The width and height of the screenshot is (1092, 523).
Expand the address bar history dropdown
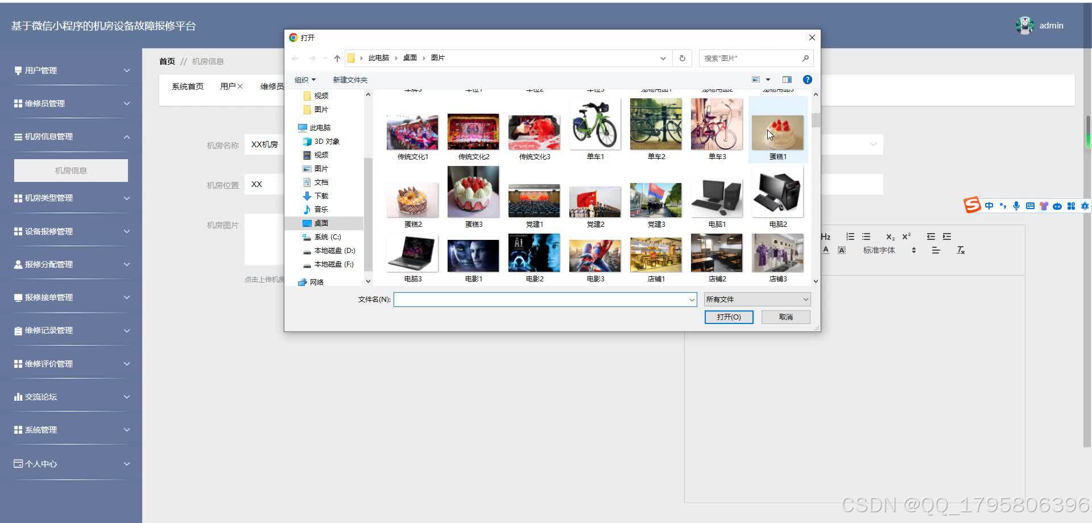pyautogui.click(x=663, y=58)
